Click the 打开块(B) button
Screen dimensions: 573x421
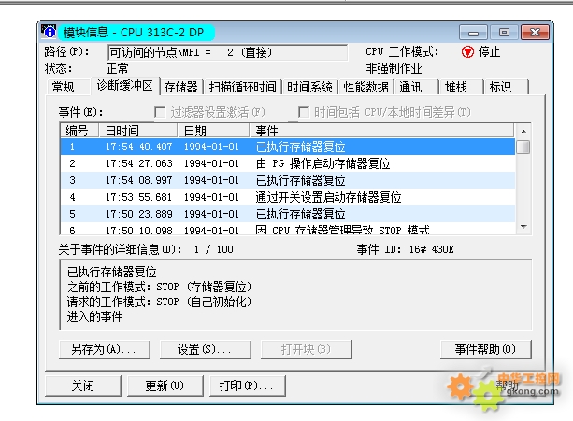[307, 349]
